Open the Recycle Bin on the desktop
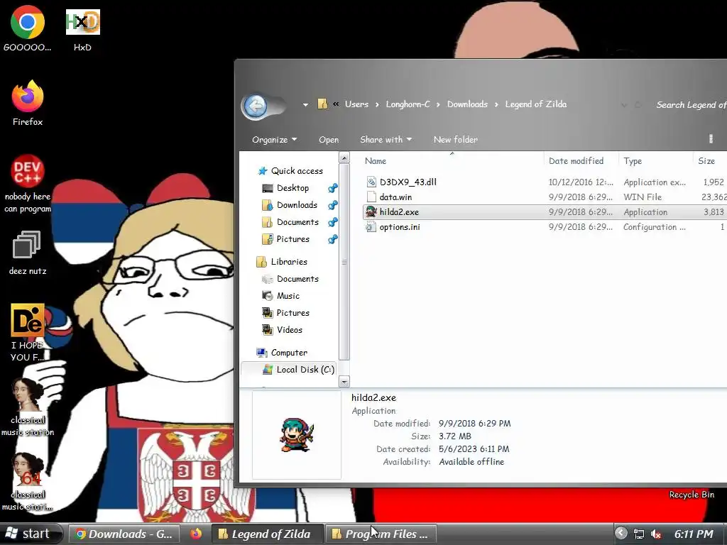This screenshot has height=545, width=727. (x=692, y=495)
